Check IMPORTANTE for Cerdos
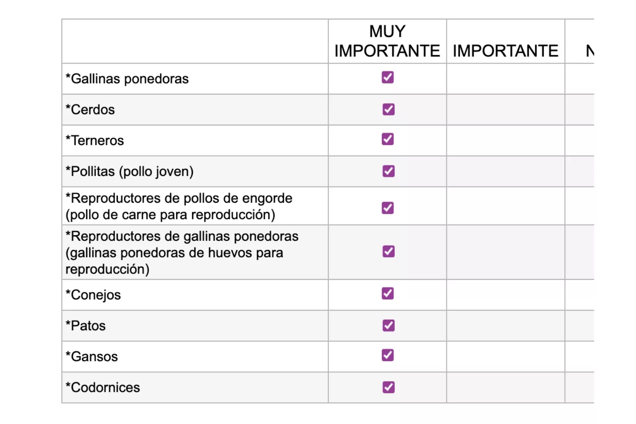 (x=505, y=109)
